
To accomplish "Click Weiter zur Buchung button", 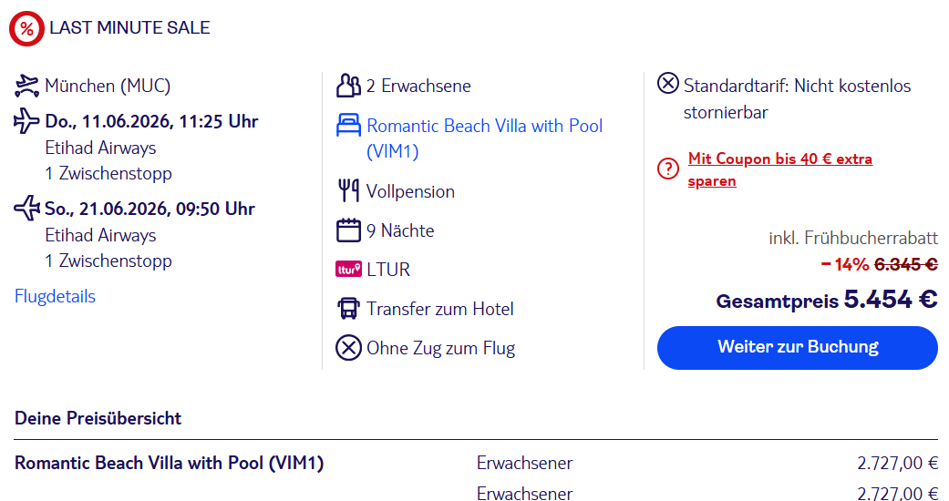I will tap(798, 348).
